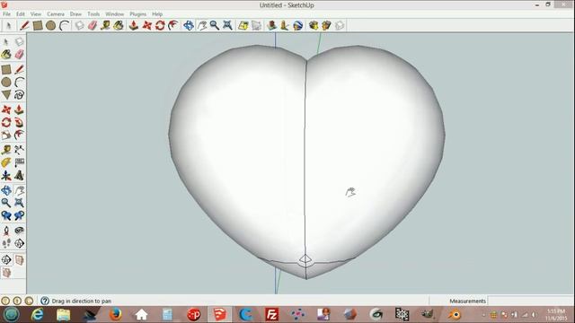Select the Move tool in the top toolbar

point(146,25)
